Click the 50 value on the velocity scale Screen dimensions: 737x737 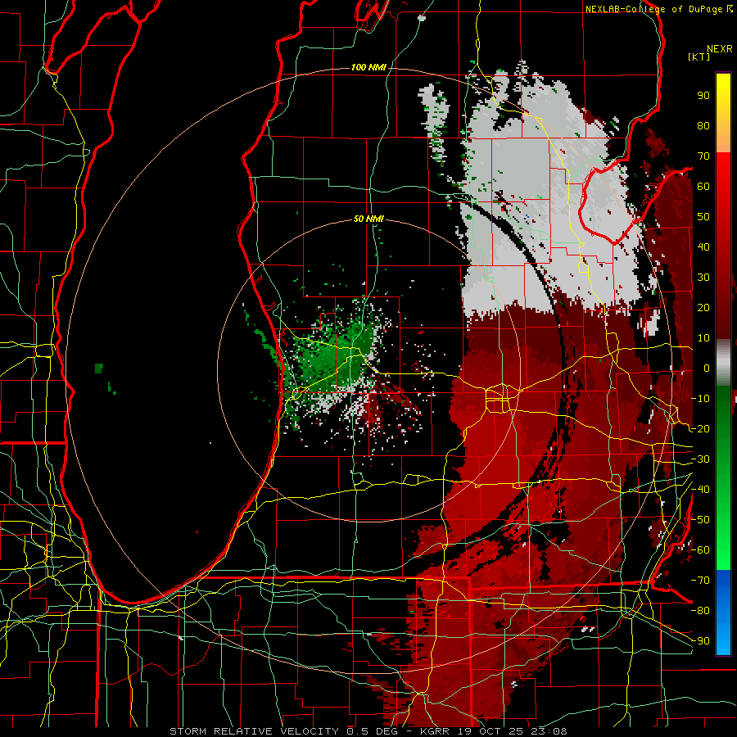[x=703, y=216]
